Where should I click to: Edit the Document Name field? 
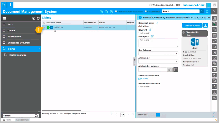[157, 23]
